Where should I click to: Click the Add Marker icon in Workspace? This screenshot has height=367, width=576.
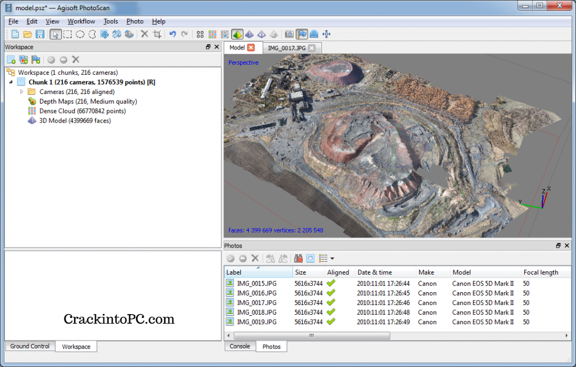tap(35, 60)
